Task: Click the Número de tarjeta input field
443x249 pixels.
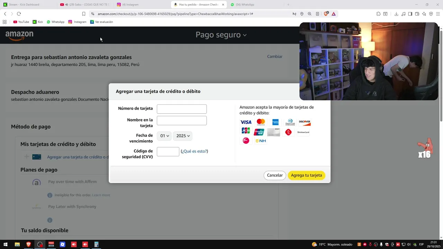Action: tap(182, 109)
